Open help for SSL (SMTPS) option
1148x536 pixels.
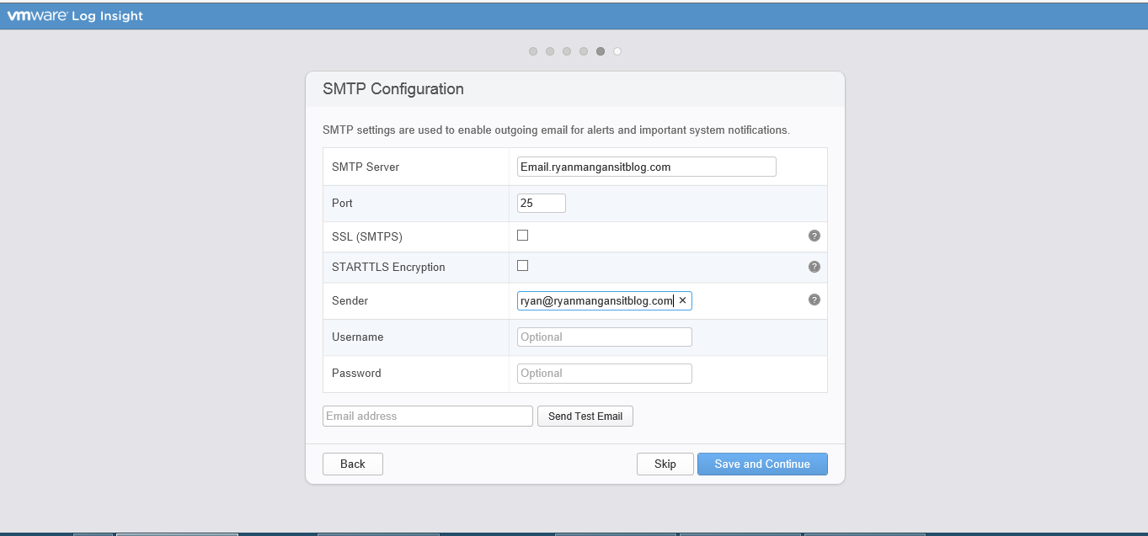coord(814,236)
